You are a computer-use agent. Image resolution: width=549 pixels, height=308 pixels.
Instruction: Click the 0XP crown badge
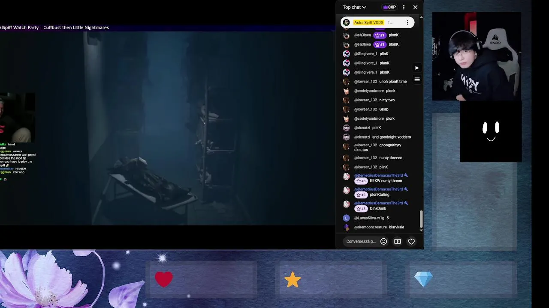coord(389,7)
